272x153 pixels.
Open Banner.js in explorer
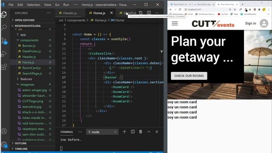tap(29, 45)
